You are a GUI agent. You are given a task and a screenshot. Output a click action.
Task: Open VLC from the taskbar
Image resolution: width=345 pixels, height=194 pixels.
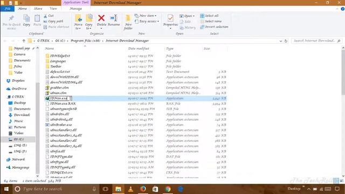(130, 189)
